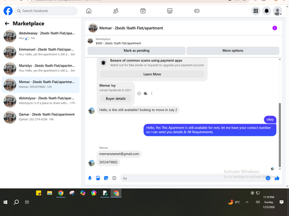289x216 pixels.
Task: Click 'Hello, is this still available' message
Action: point(138,110)
